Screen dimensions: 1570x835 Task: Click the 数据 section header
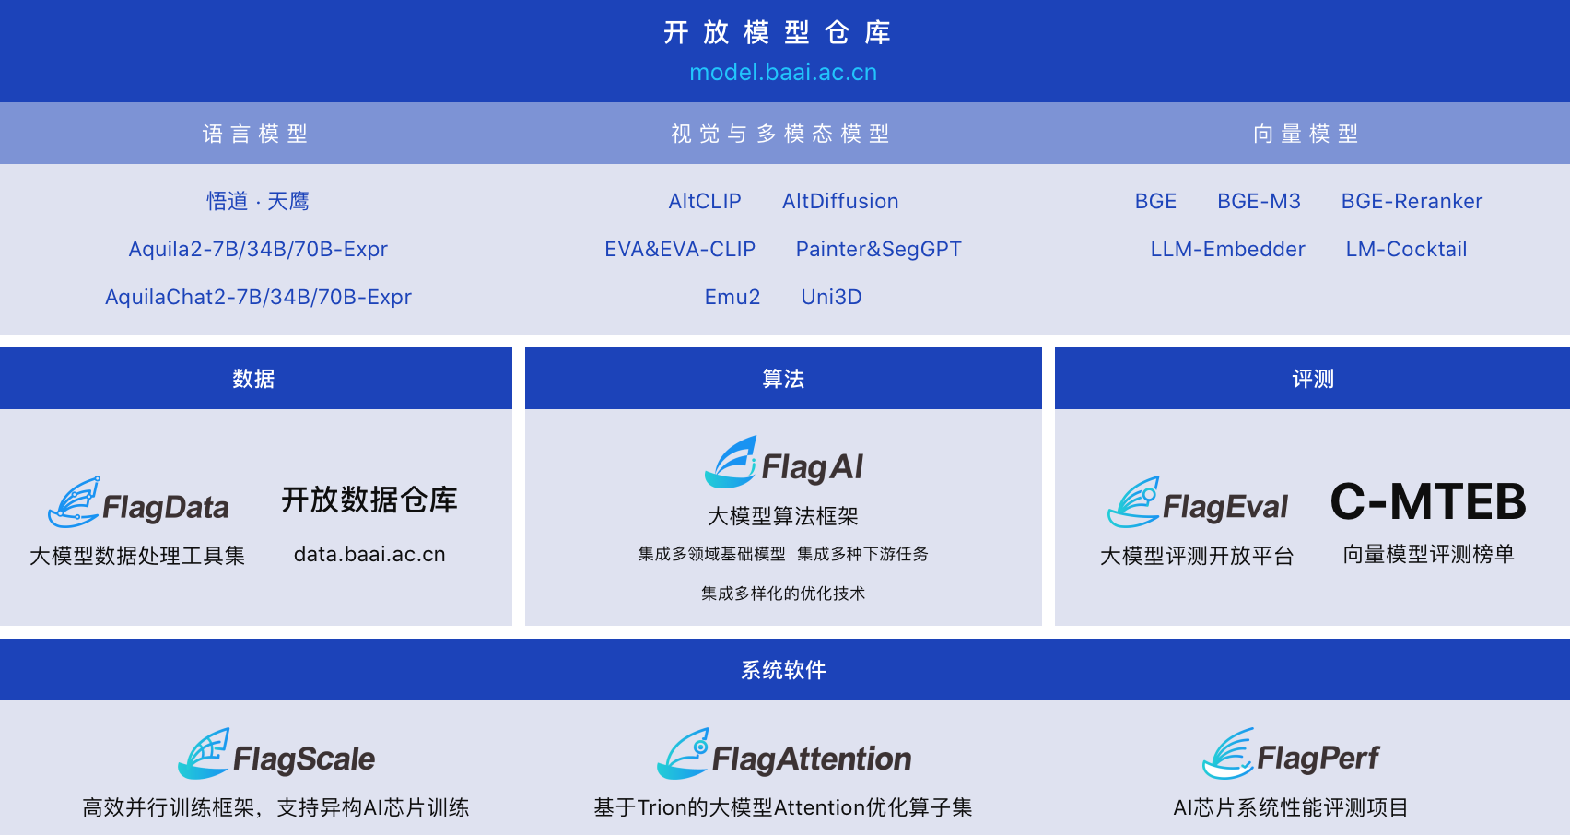254,379
